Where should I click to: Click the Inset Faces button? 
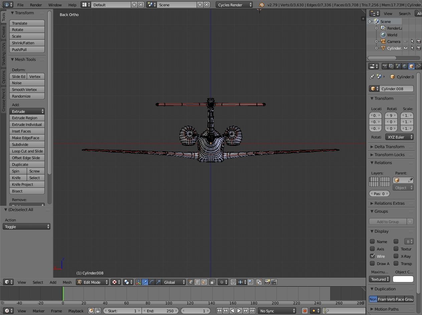tap(27, 131)
